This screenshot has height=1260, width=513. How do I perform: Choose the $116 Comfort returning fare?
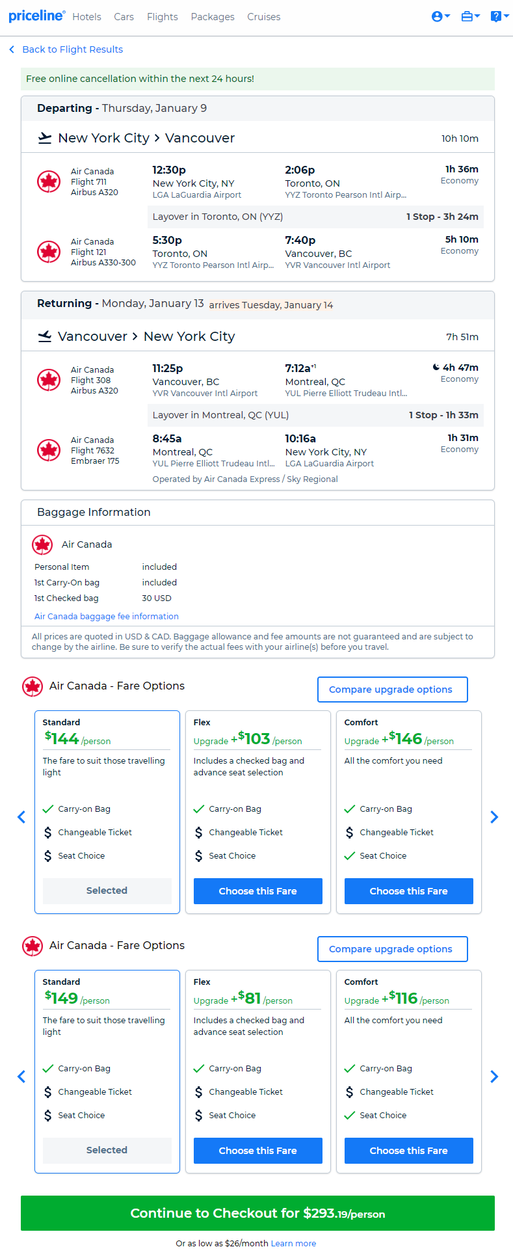[x=409, y=1151]
